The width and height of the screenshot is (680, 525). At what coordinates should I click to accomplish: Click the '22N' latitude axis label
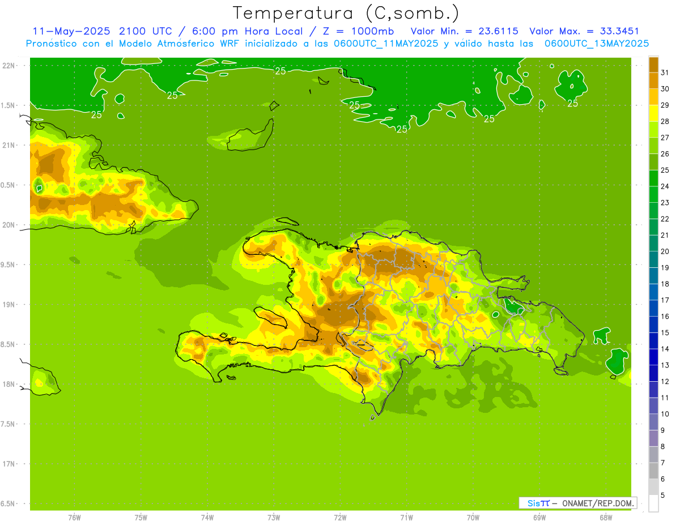tap(9, 66)
